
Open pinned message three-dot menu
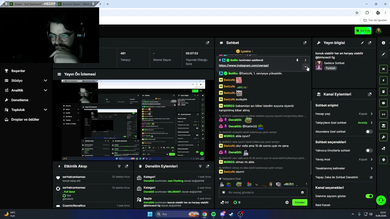tap(305, 60)
